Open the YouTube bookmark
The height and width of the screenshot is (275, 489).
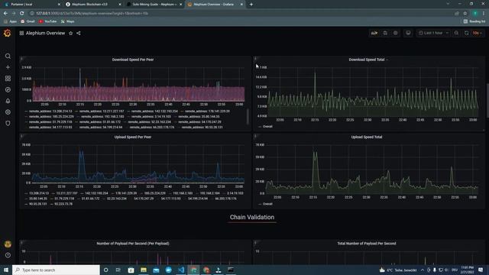coord(47,21)
